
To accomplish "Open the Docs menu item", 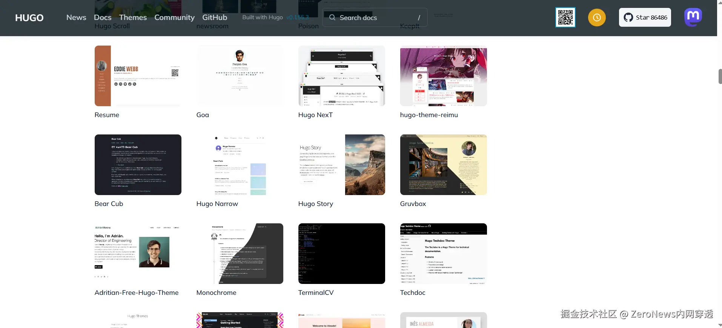I will 103,17.
